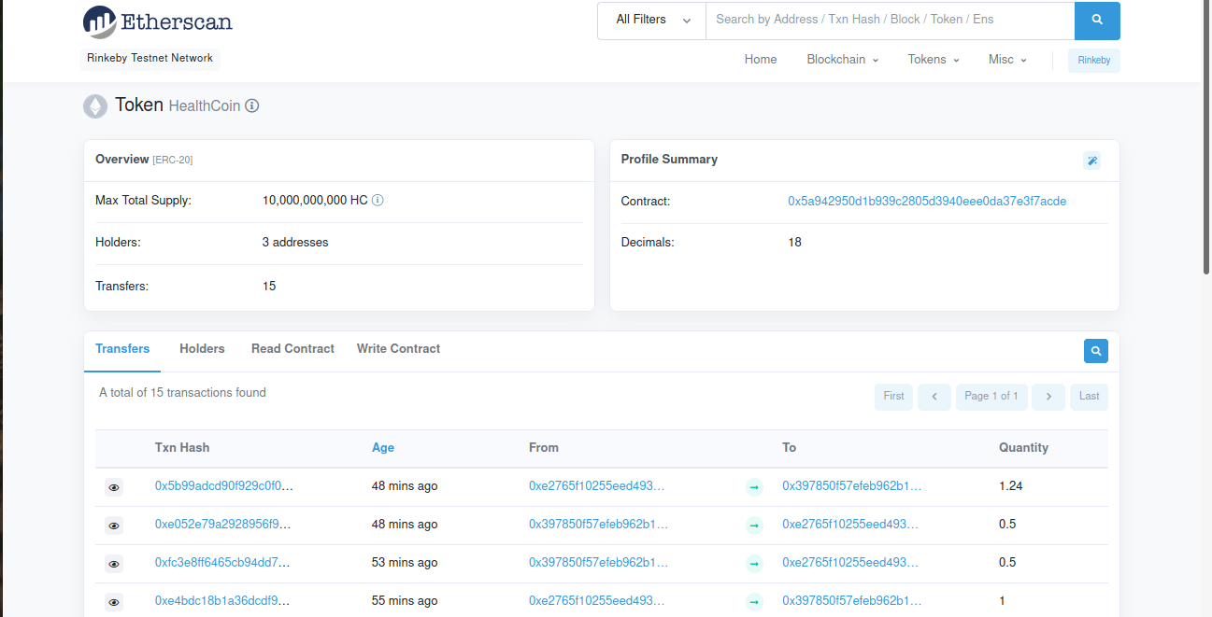
Task: Switch to the Holders tab
Action: (202, 349)
